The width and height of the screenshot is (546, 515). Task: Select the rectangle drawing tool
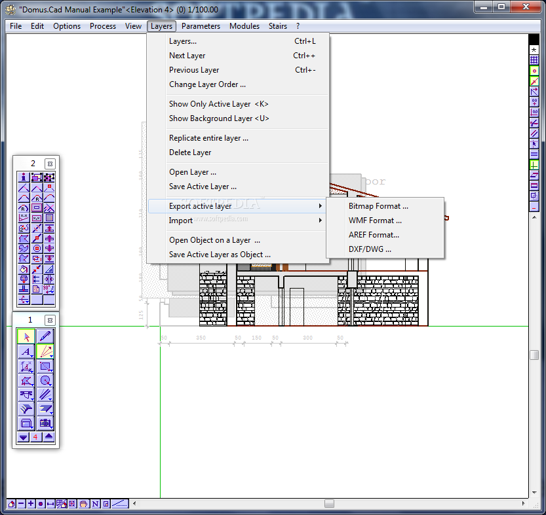(45, 366)
